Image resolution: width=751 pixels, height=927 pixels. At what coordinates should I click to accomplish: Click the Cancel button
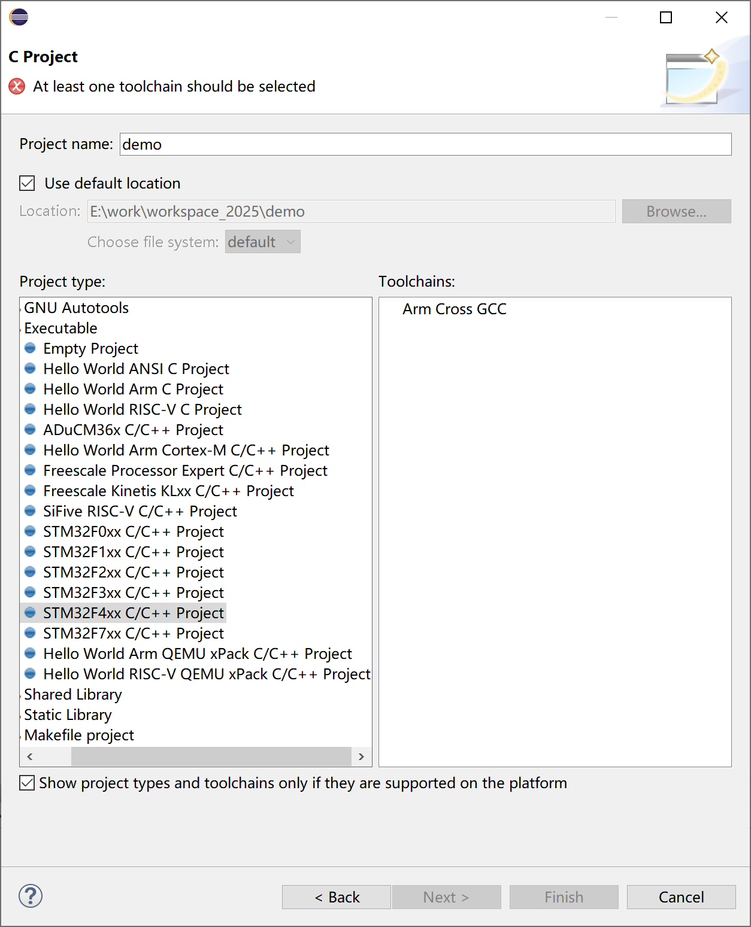click(x=681, y=897)
